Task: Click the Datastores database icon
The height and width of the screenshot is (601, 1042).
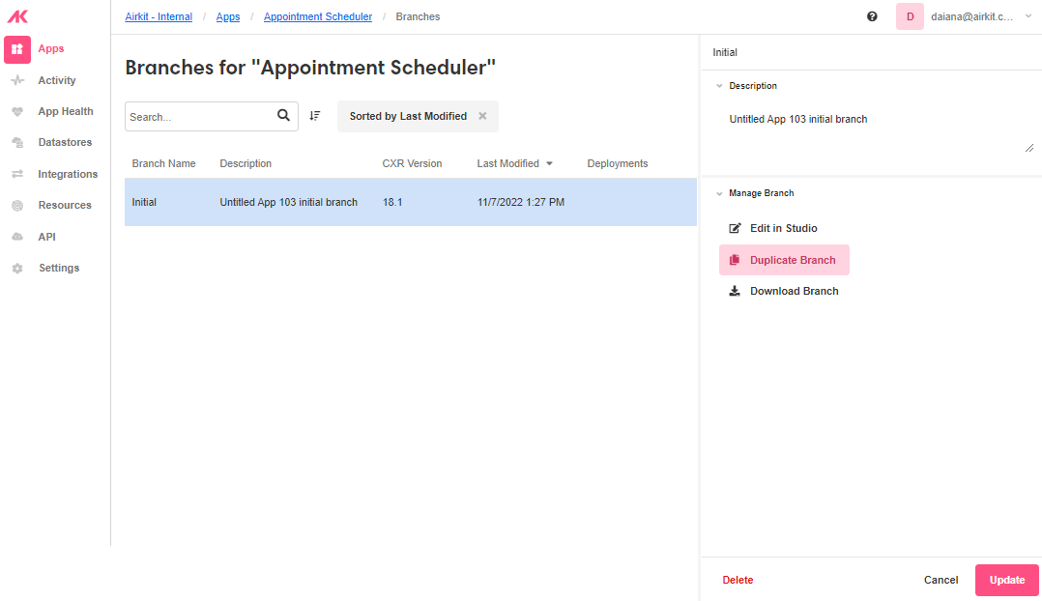Action: 17,142
